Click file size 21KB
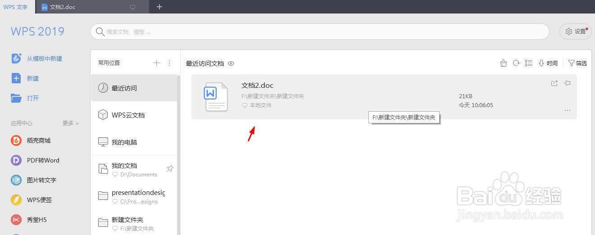This screenshot has width=595, height=235. tap(466, 96)
